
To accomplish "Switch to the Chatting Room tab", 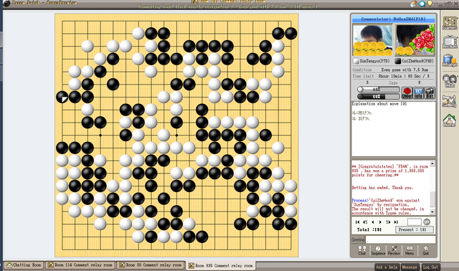I will coord(24,265).
